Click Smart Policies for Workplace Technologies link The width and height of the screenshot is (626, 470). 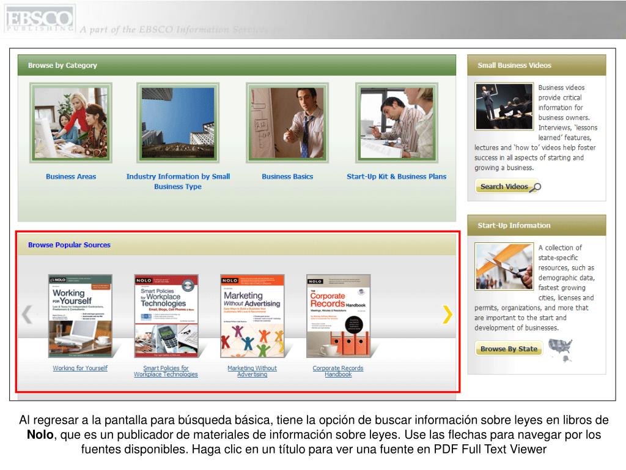coord(166,371)
